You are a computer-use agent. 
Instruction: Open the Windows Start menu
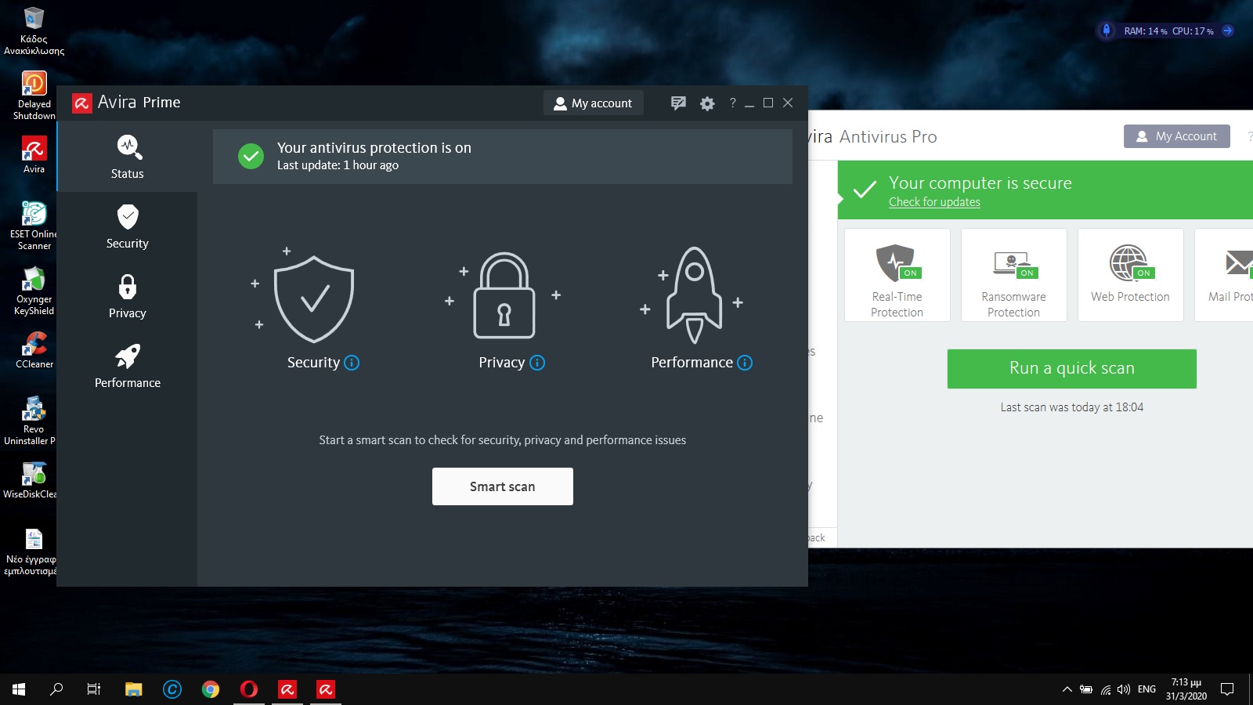click(x=19, y=689)
